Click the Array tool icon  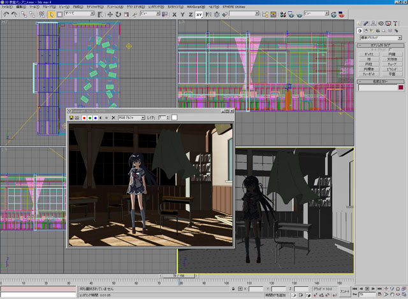tap(217, 15)
